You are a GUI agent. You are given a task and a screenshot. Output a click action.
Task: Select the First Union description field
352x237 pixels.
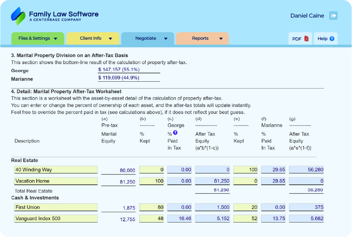[x=56, y=207]
